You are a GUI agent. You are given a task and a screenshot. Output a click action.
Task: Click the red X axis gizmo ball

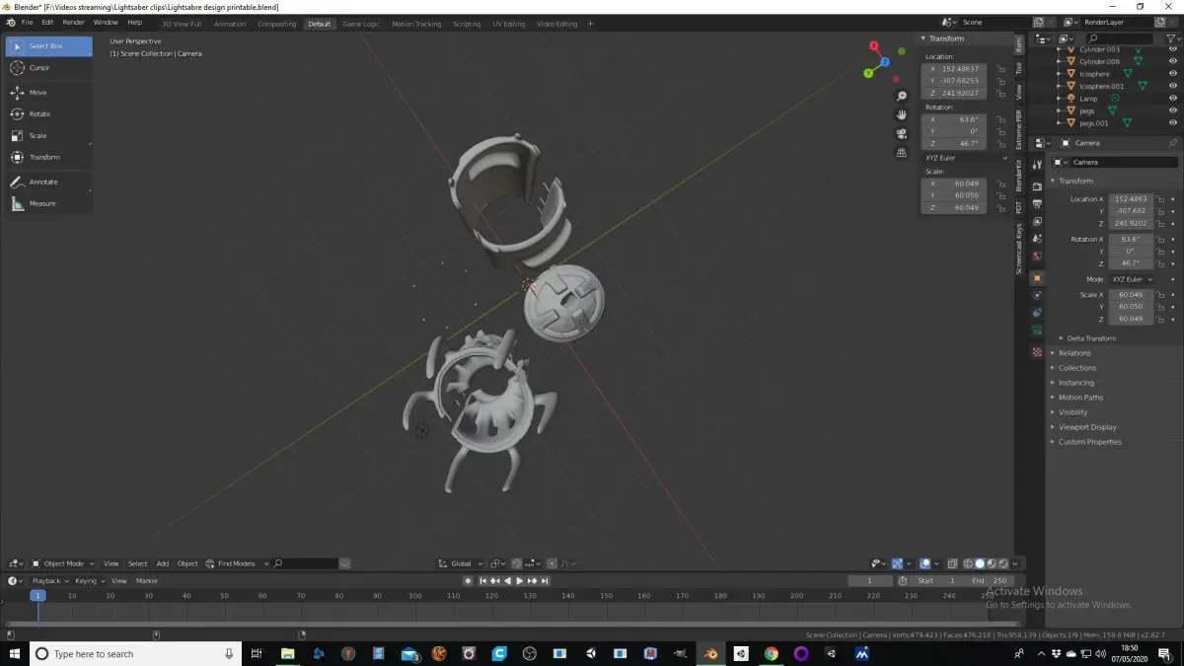pyautogui.click(x=873, y=45)
